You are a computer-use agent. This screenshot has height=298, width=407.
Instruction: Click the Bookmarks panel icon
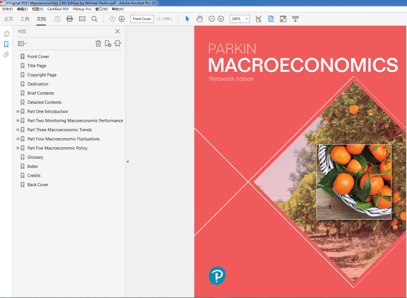[x=6, y=44]
